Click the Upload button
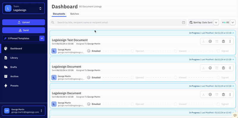This screenshot has width=238, height=118. tap(24, 22)
